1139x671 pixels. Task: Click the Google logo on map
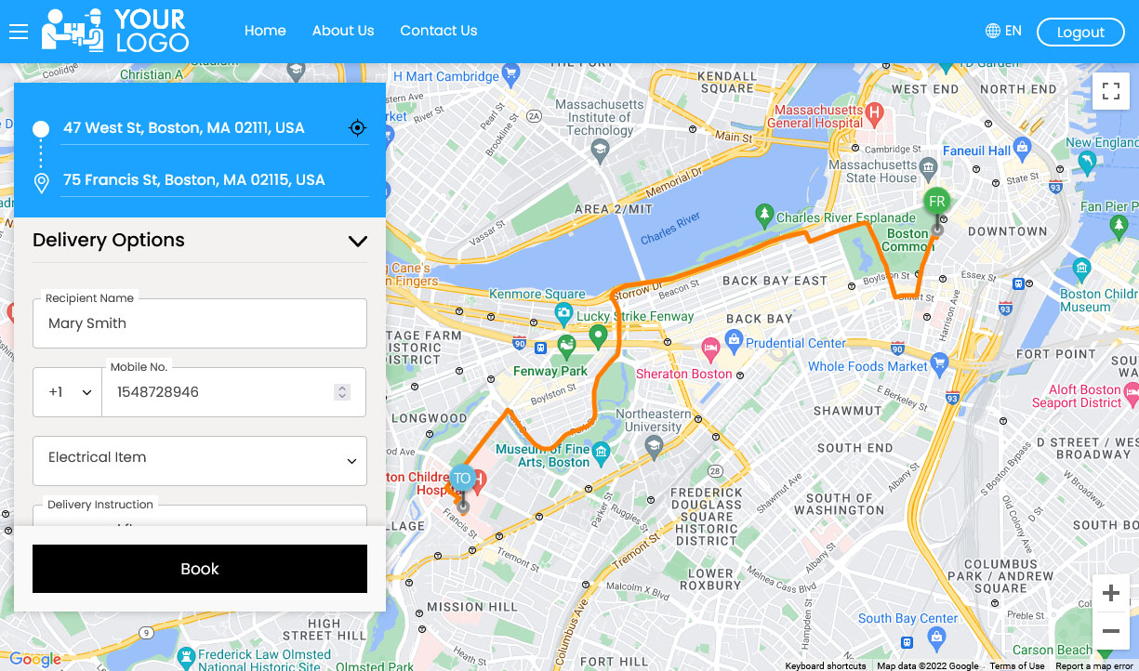point(35,659)
